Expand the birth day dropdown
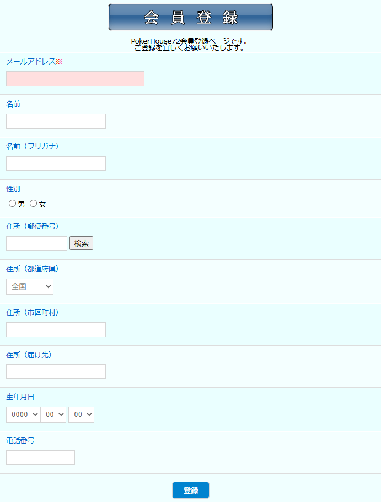This screenshot has width=381, height=502. coord(81,414)
